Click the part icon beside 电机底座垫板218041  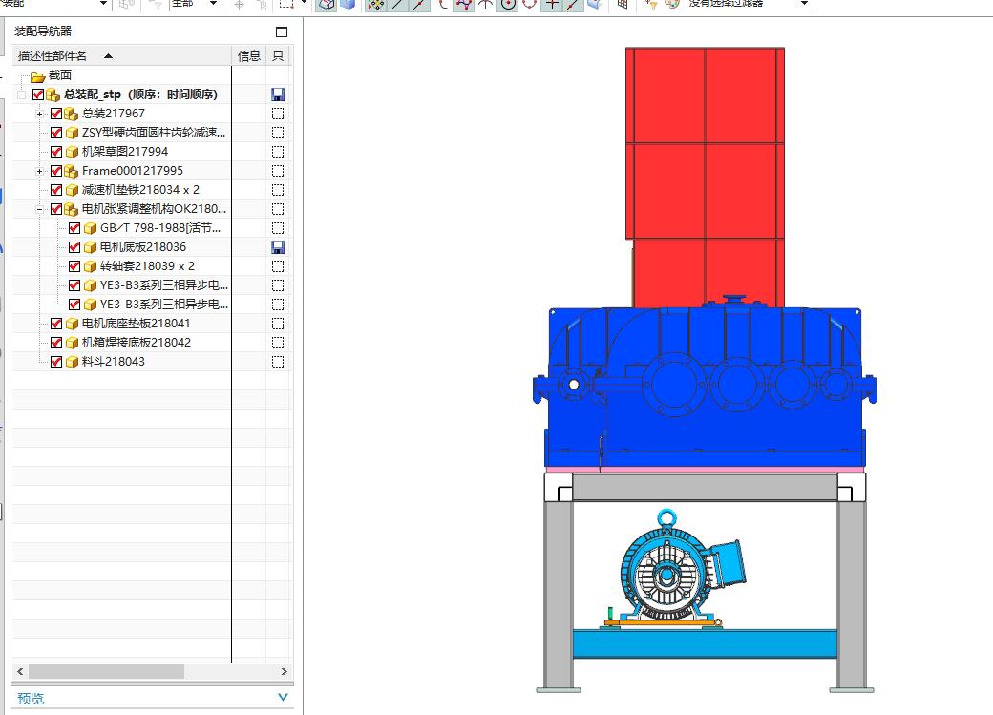[72, 324]
